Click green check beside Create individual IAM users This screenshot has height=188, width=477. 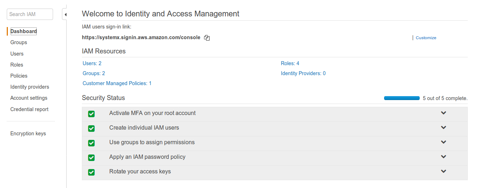click(x=91, y=129)
